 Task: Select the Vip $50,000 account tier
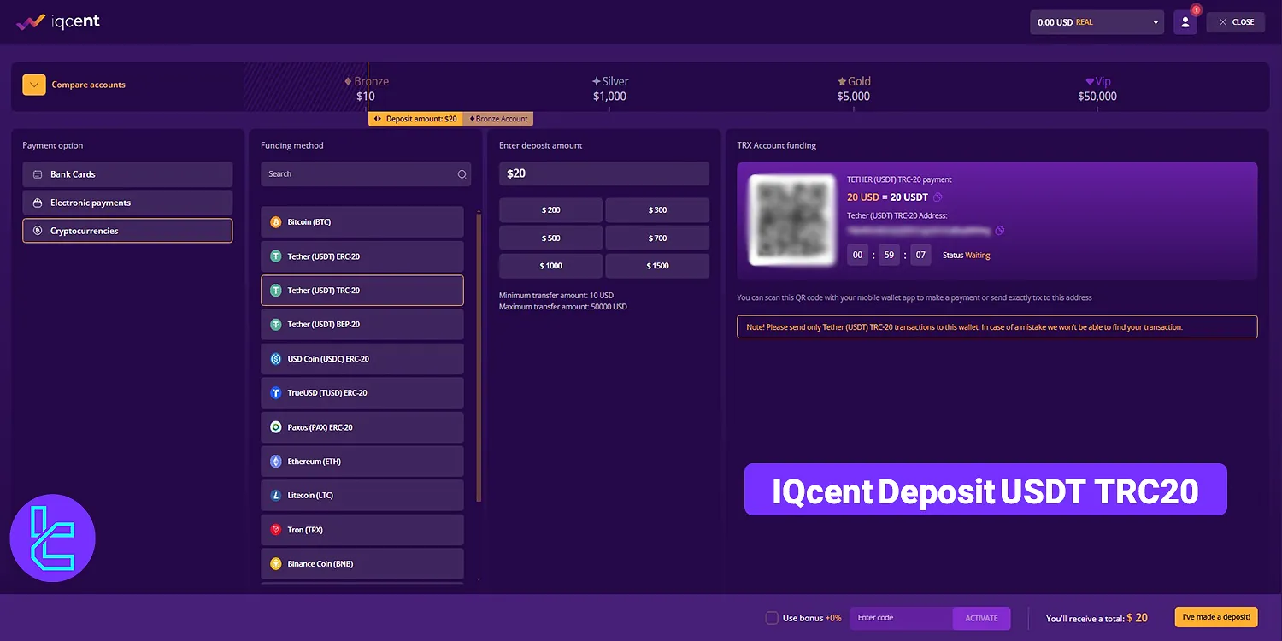[1097, 89]
